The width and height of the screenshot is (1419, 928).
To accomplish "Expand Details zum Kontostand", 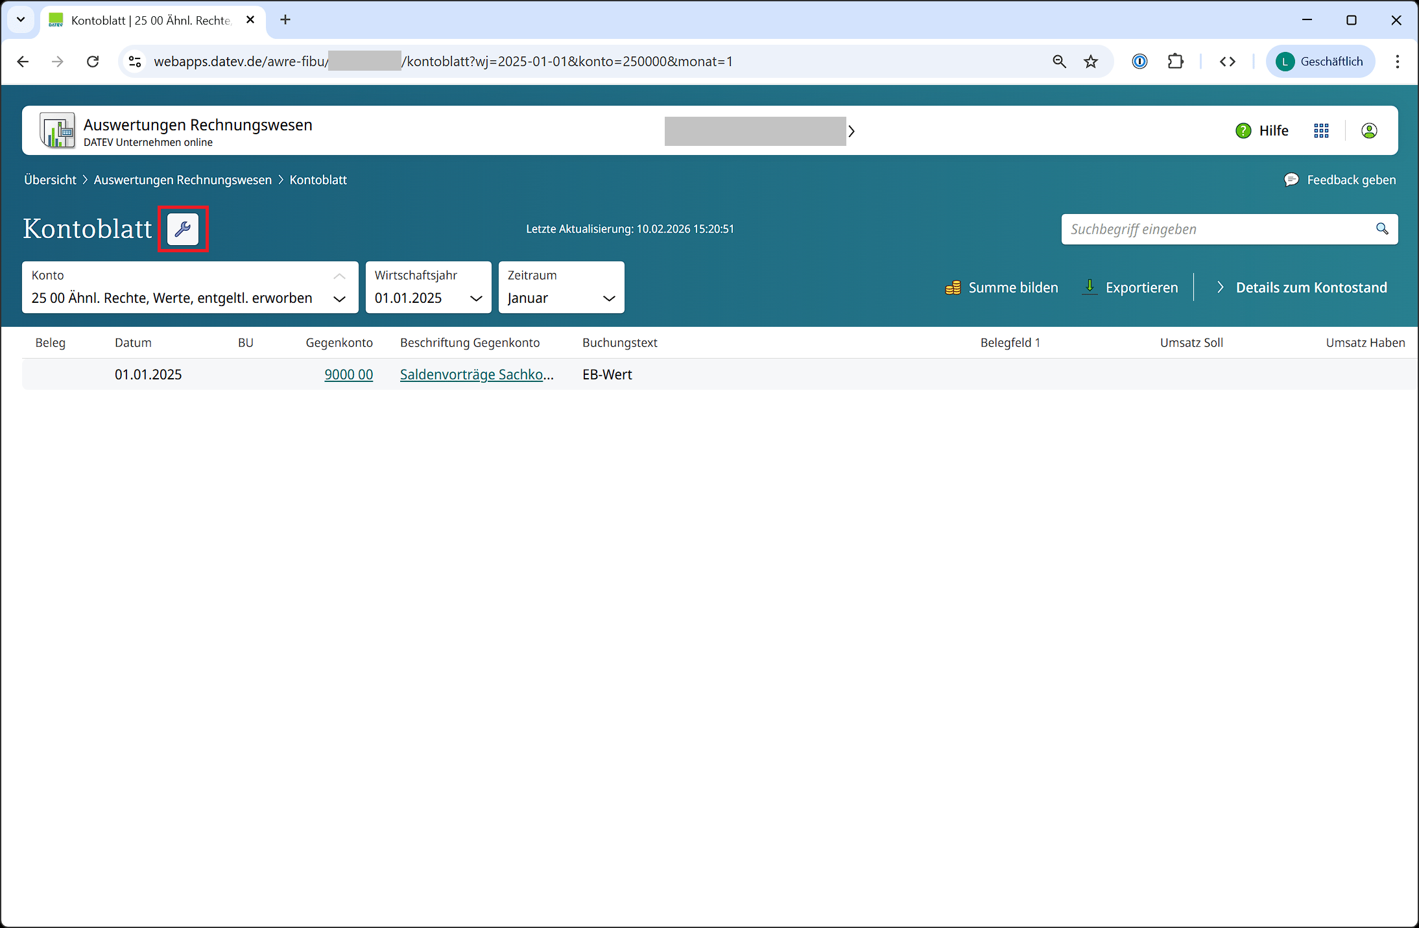I will (x=1302, y=287).
